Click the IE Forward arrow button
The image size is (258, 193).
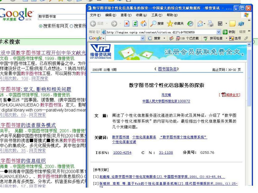[114, 24]
